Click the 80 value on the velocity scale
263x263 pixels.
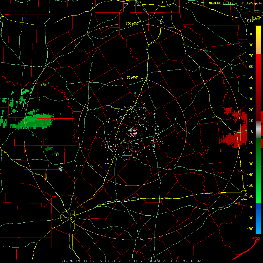251,45
